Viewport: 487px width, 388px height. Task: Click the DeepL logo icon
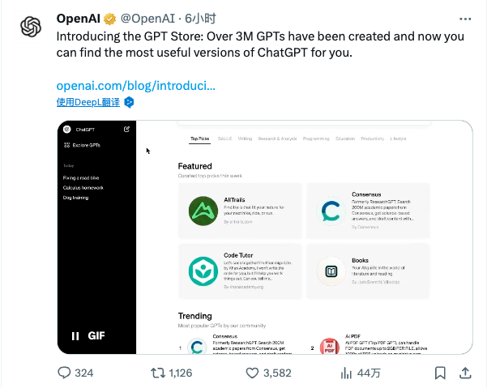[x=129, y=102]
